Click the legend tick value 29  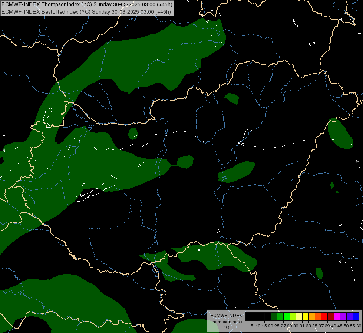coord(290,326)
